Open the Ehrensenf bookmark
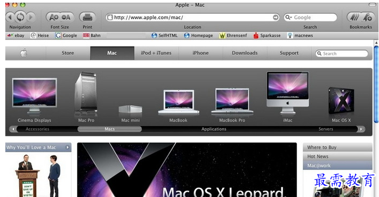This screenshot has width=379, height=197. coord(233,35)
